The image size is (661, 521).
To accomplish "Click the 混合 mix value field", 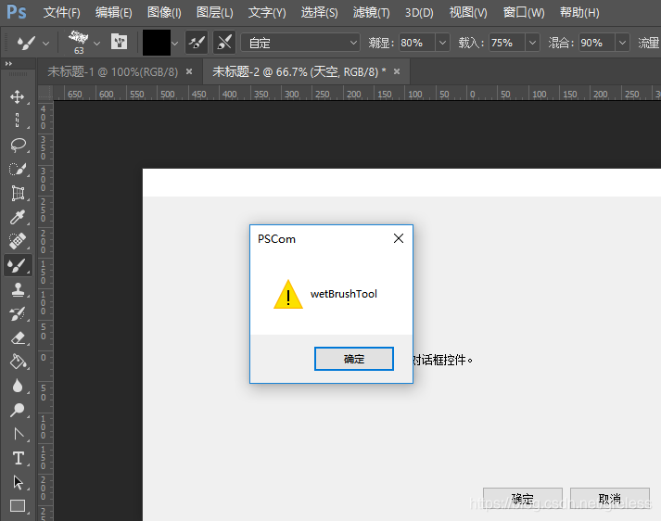I will (x=596, y=43).
